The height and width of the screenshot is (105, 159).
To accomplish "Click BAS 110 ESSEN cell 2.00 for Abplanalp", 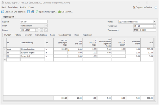I will pyautogui.click(x=119, y=49).
